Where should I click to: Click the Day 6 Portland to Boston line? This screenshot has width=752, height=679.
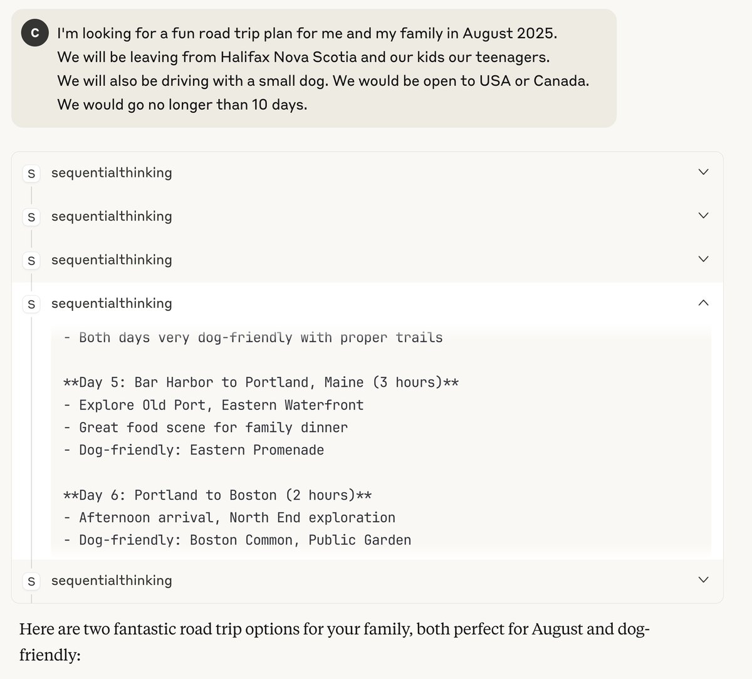click(217, 495)
